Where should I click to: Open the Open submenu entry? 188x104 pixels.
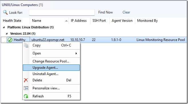pyautogui.click(x=51, y=53)
